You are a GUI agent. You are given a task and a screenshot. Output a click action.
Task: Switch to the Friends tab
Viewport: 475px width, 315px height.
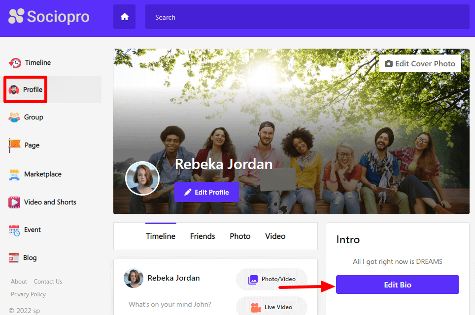click(203, 236)
